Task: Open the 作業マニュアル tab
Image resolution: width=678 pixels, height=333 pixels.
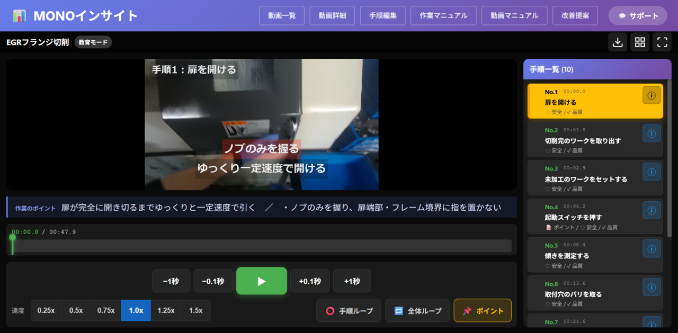Action: click(x=443, y=15)
